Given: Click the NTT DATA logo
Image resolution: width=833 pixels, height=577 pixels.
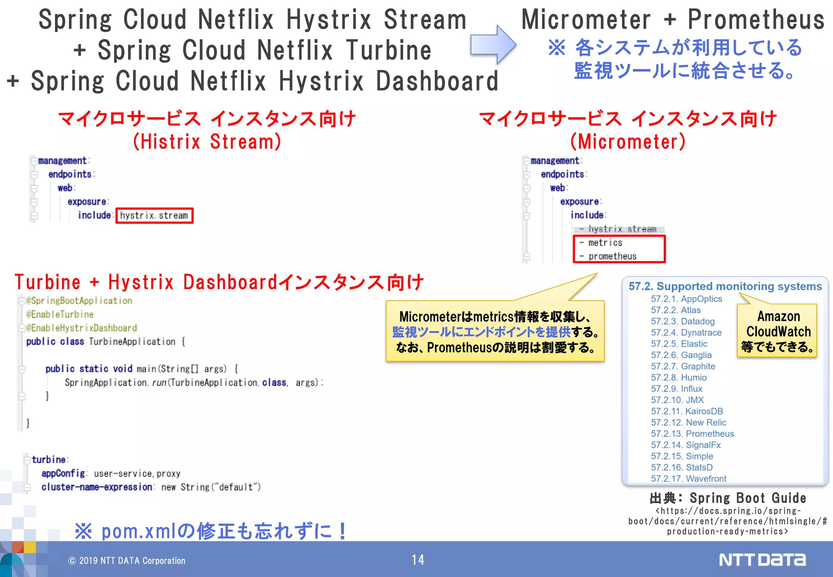Looking at the screenshot, I should point(762,560).
